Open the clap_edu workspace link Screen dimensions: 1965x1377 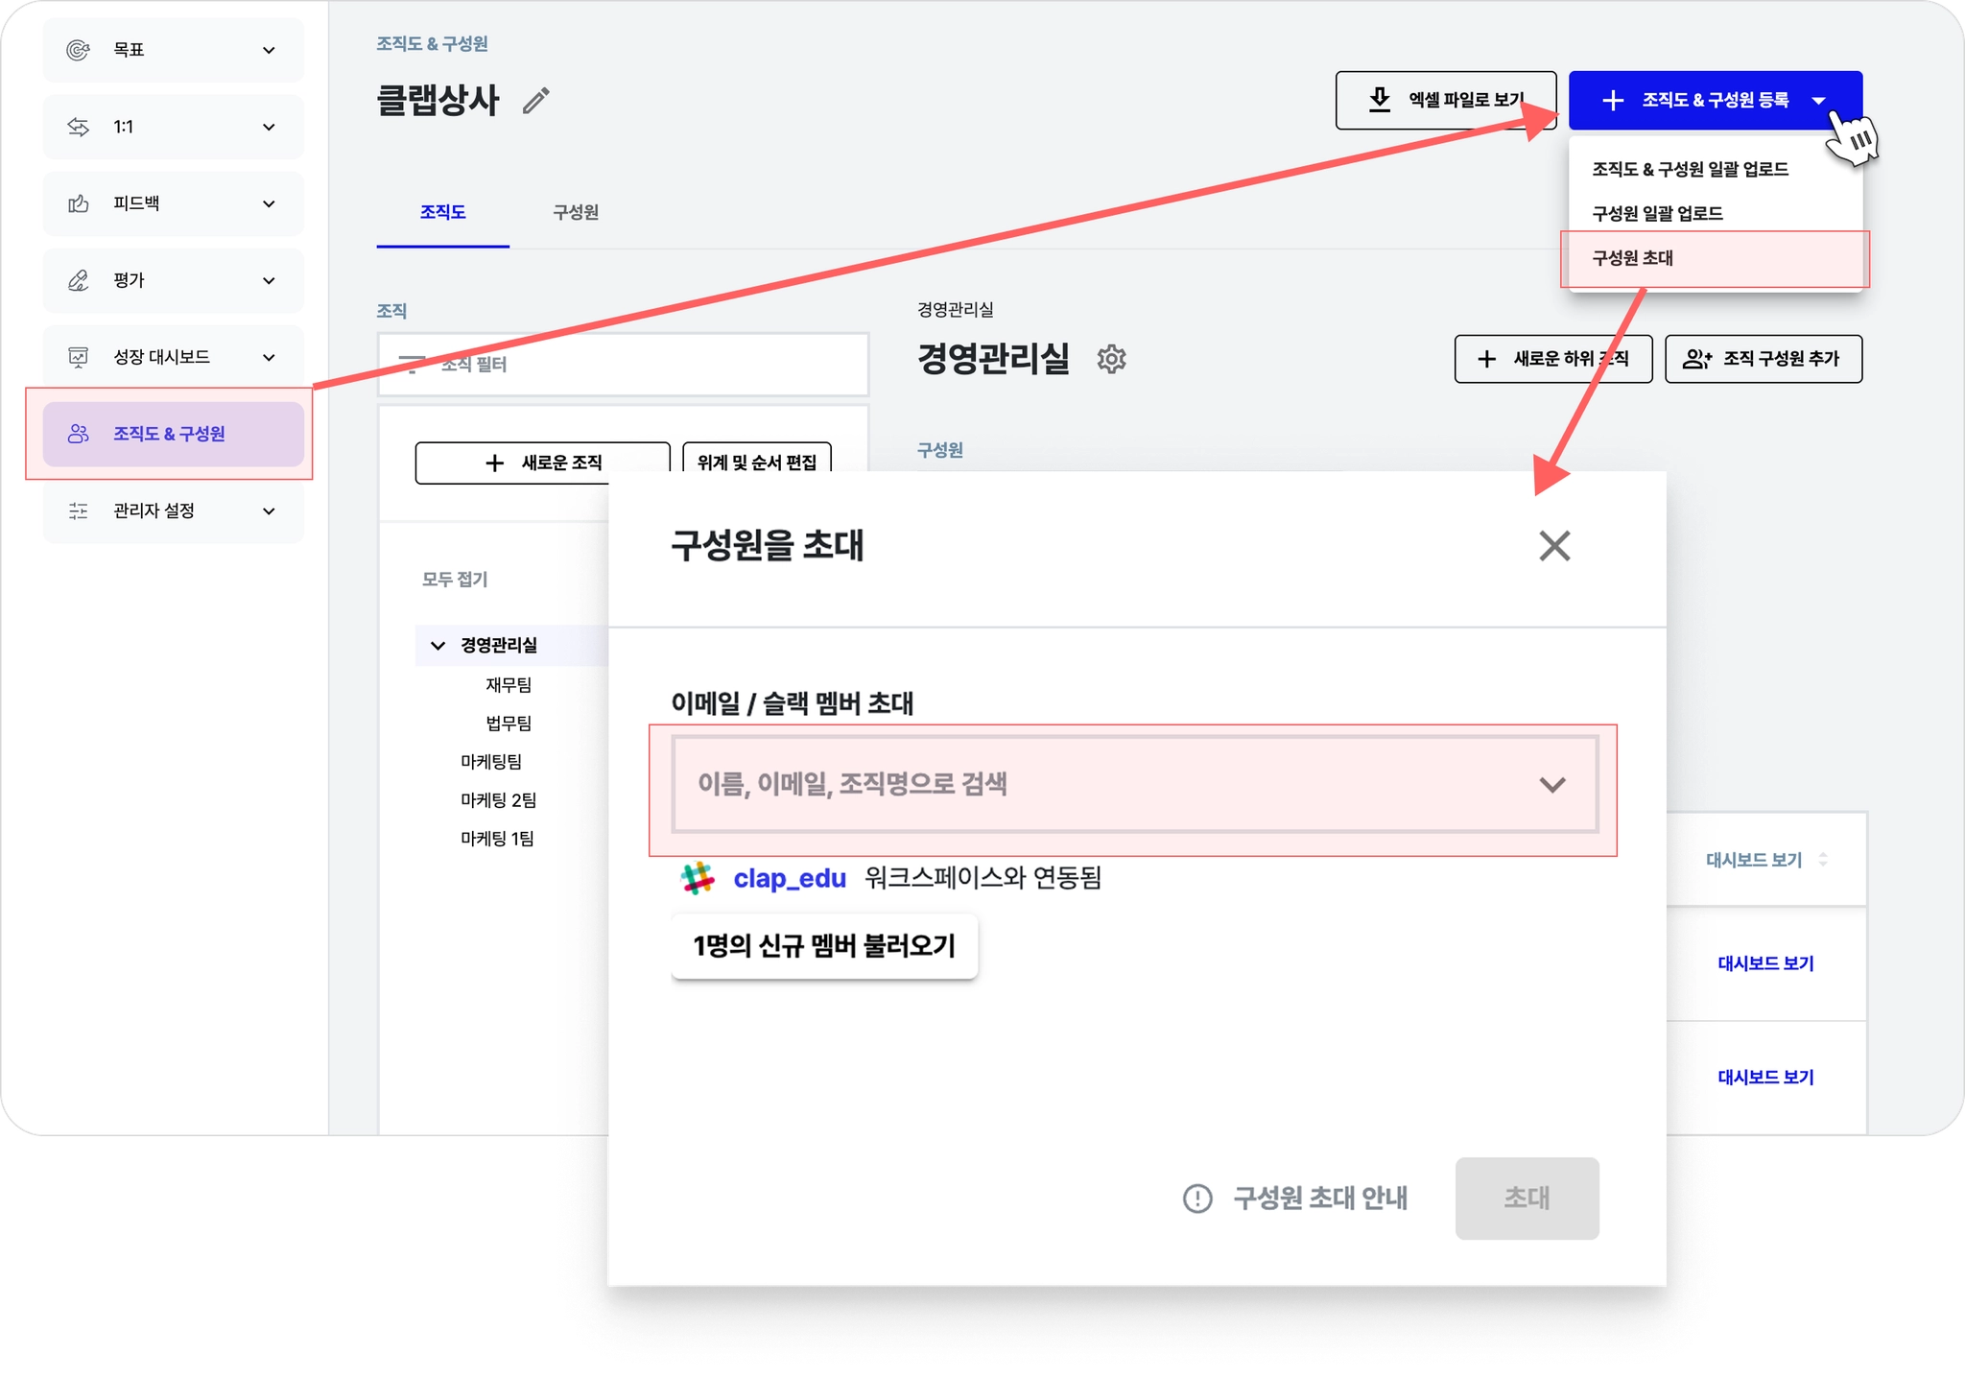point(790,878)
